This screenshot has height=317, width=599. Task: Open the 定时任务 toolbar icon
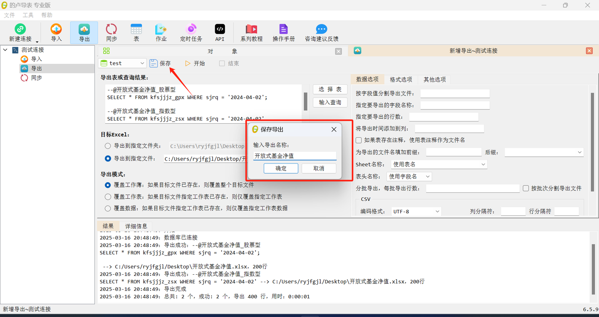191,29
